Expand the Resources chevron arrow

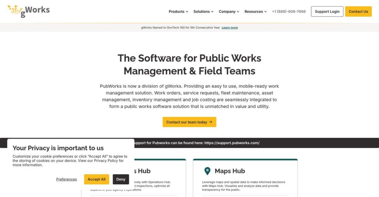point(265,11)
